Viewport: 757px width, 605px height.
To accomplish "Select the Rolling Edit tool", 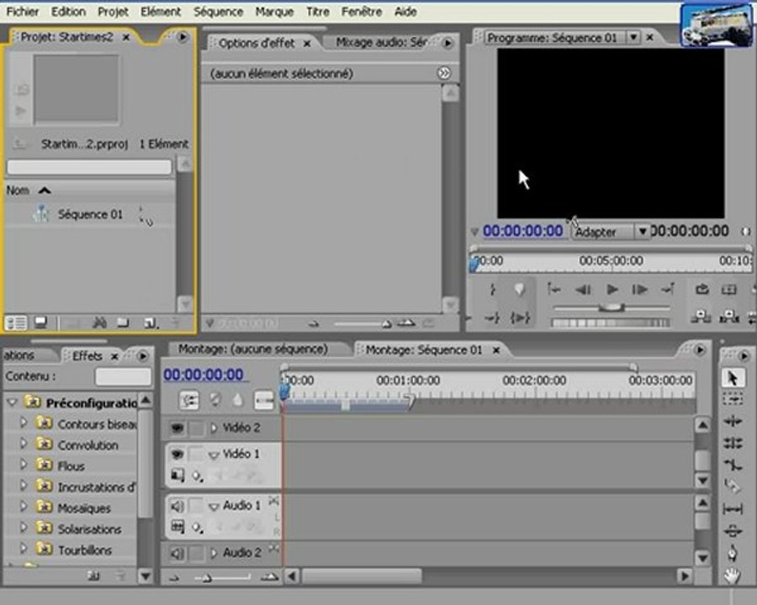I will (x=733, y=443).
